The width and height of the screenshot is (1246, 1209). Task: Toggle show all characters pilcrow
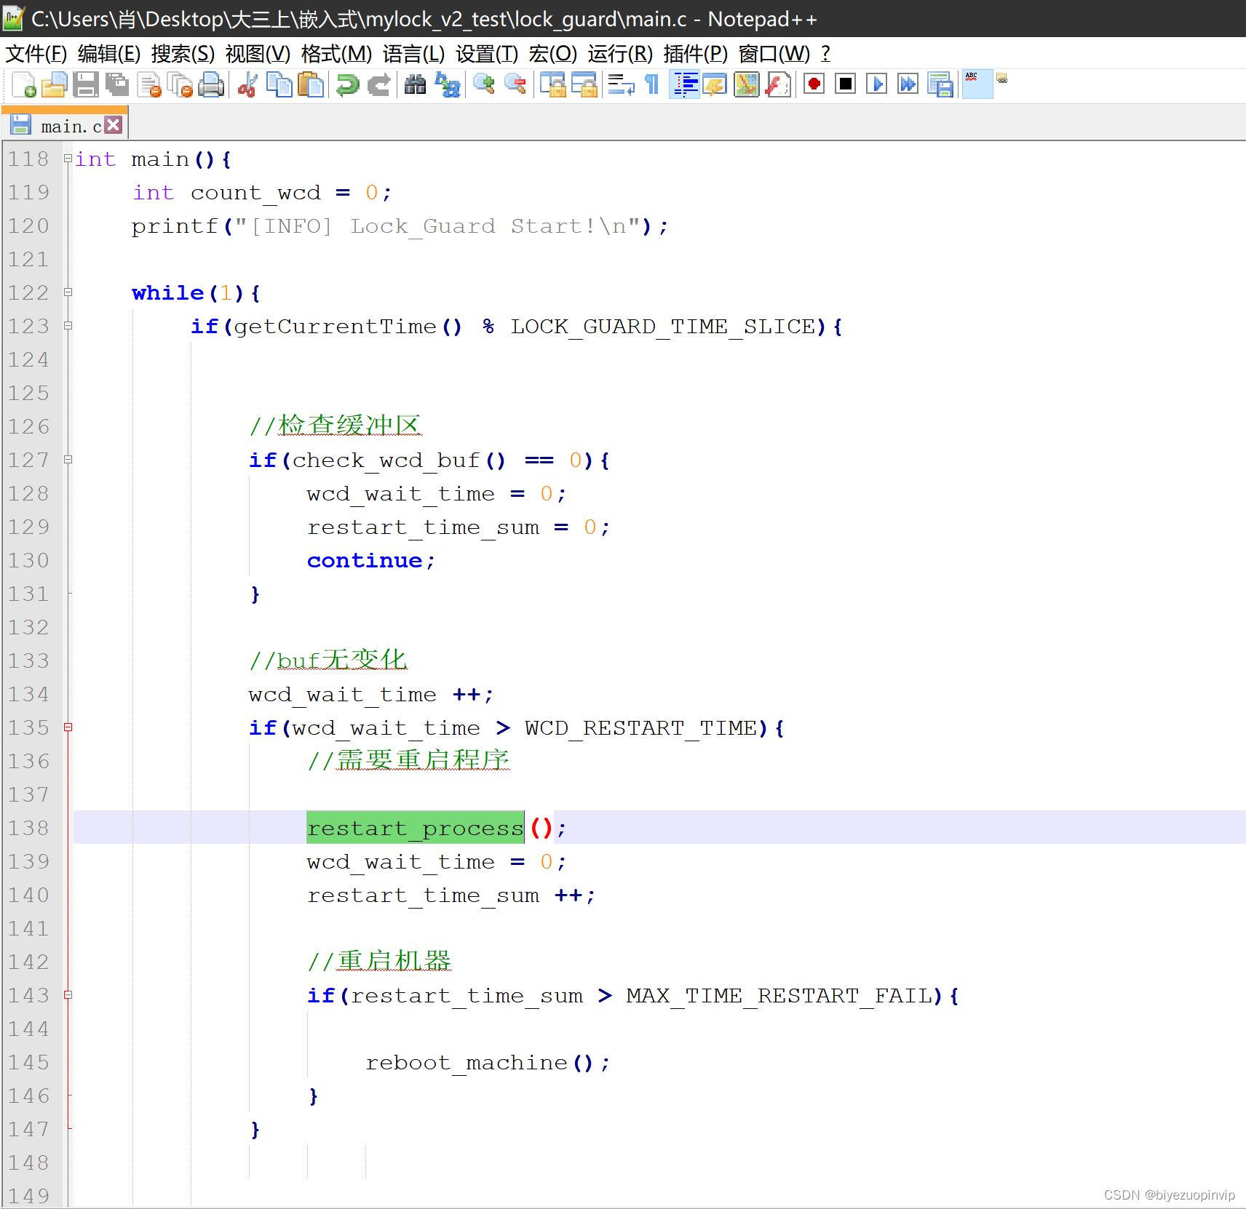(652, 85)
